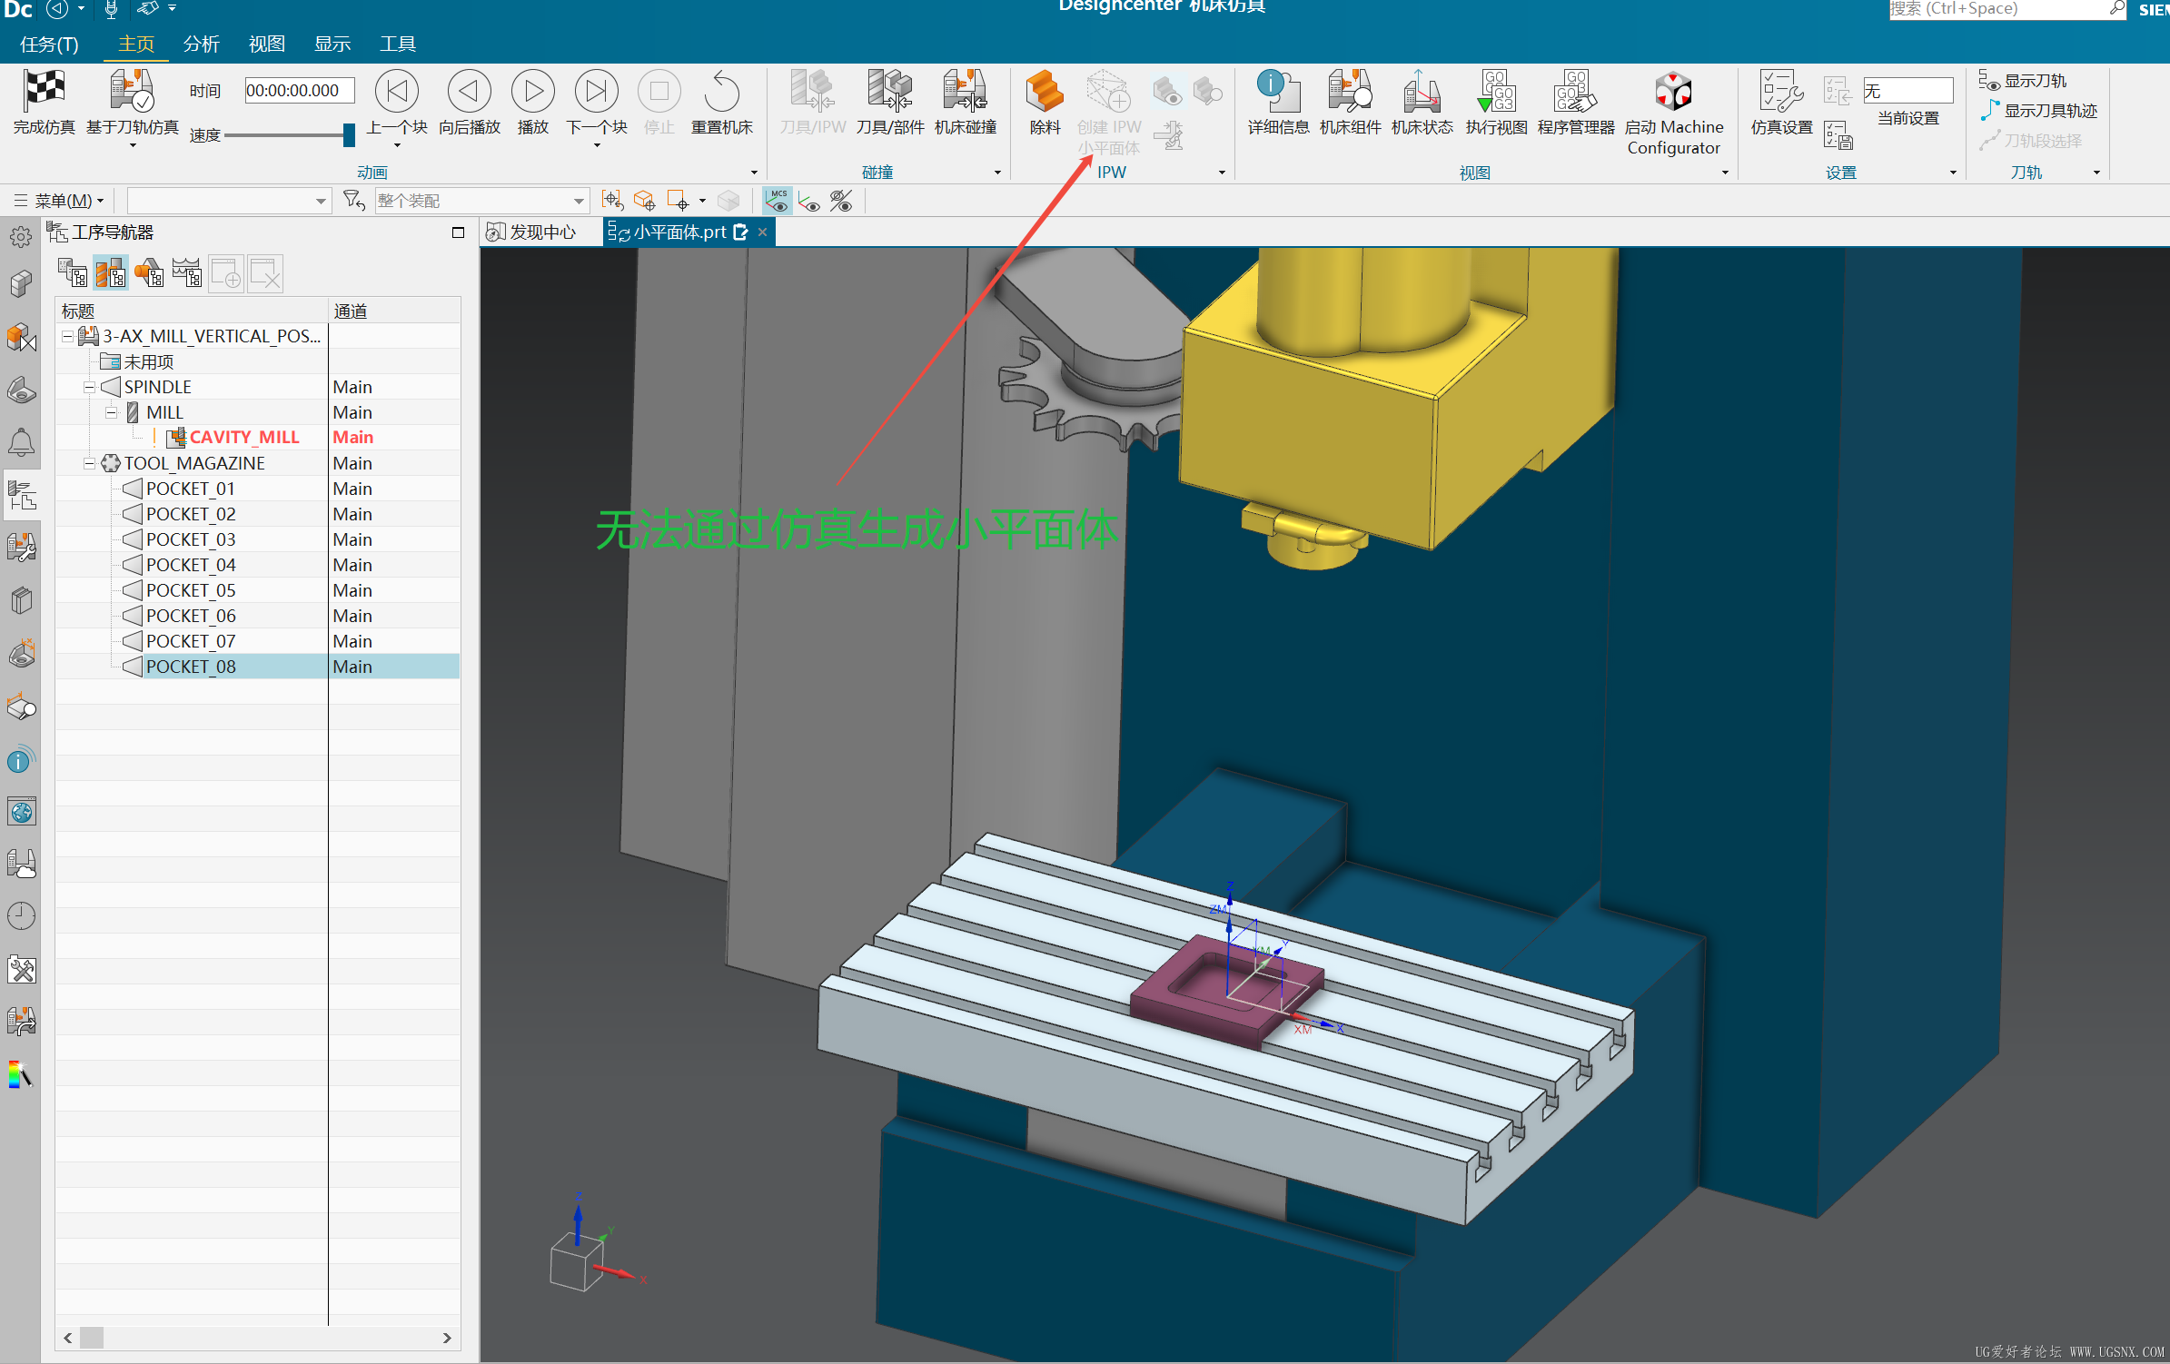Viewport: 2170px width, 1364px height.
Task: Click the search box (Ctrl+Space)
Action: click(x=2008, y=9)
